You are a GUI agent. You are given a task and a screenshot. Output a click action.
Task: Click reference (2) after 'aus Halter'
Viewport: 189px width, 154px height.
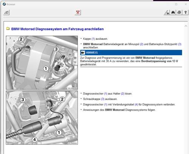click(x=122, y=93)
